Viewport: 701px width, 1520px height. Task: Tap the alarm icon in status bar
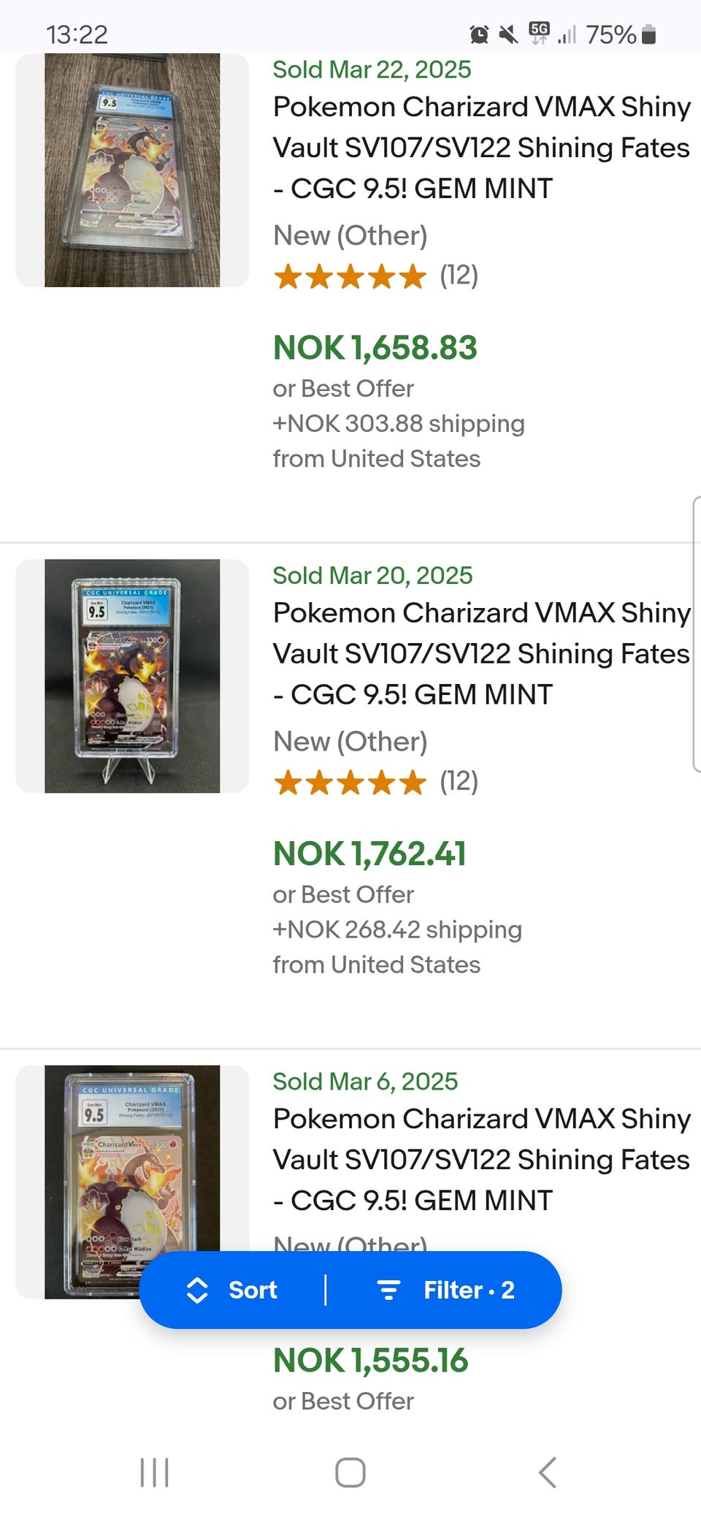[479, 34]
